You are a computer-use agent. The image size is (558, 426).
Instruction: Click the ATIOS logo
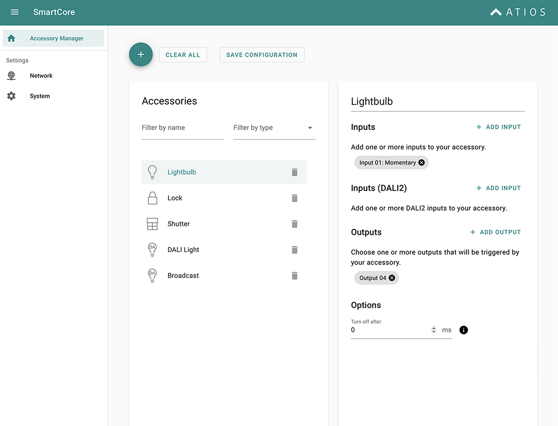(x=518, y=12)
